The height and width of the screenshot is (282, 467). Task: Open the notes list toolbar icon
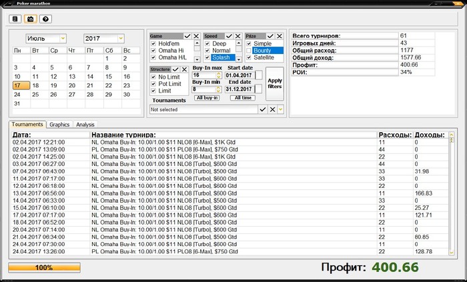15,19
